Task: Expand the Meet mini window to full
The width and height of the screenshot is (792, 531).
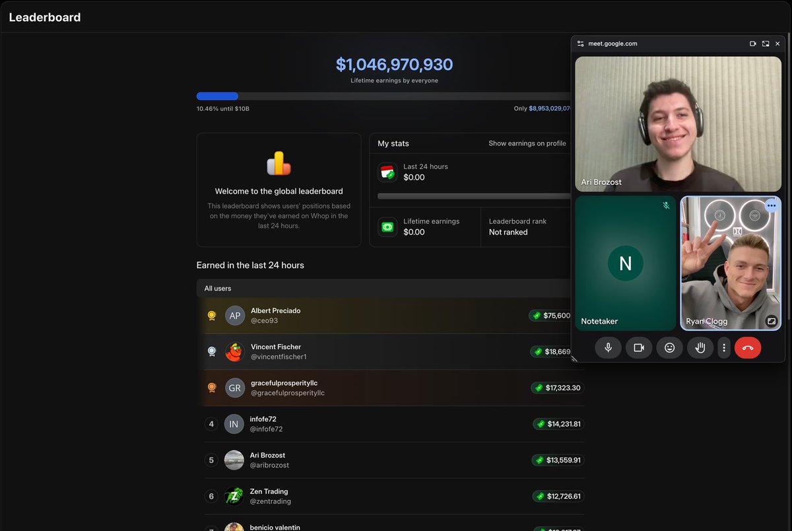Action: click(766, 44)
